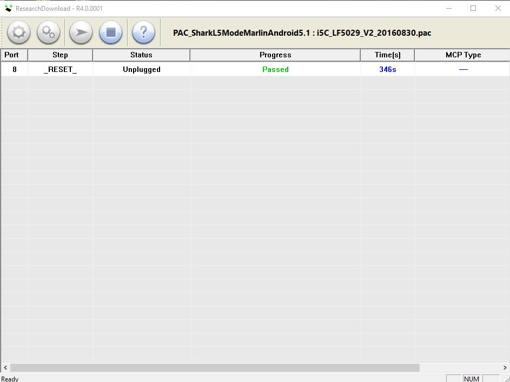Stop downloading with the square icon
This screenshot has height=382, width=510.
[111, 32]
